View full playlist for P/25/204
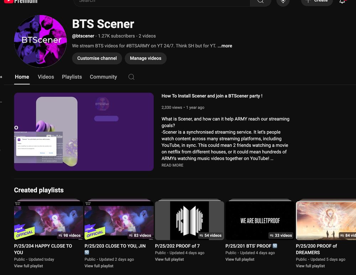356x275 pixels. tap(28, 266)
